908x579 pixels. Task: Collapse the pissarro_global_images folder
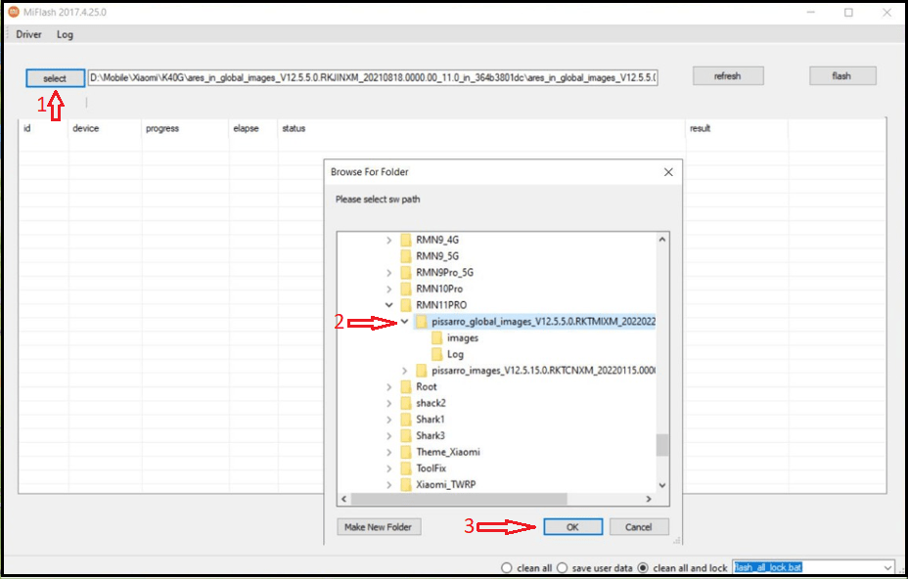(x=404, y=322)
